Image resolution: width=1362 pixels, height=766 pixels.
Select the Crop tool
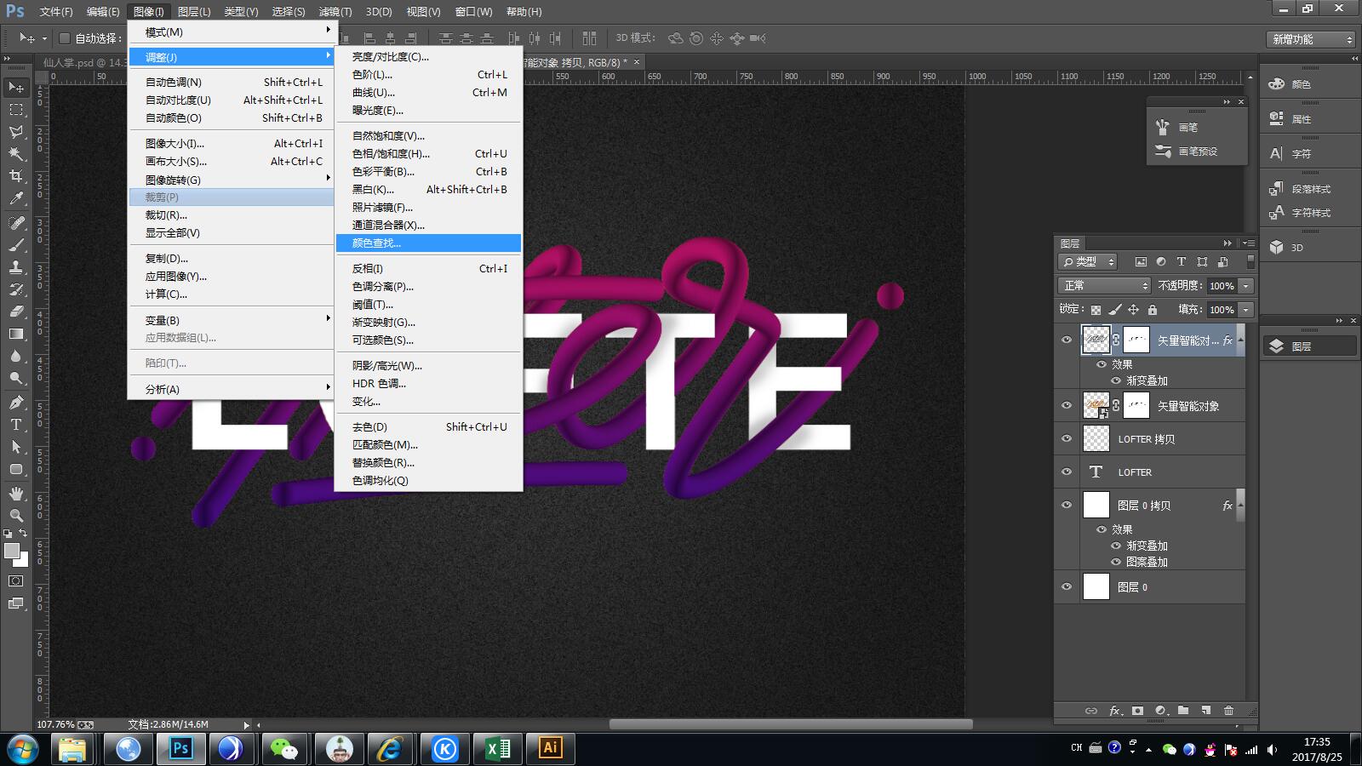click(16, 176)
